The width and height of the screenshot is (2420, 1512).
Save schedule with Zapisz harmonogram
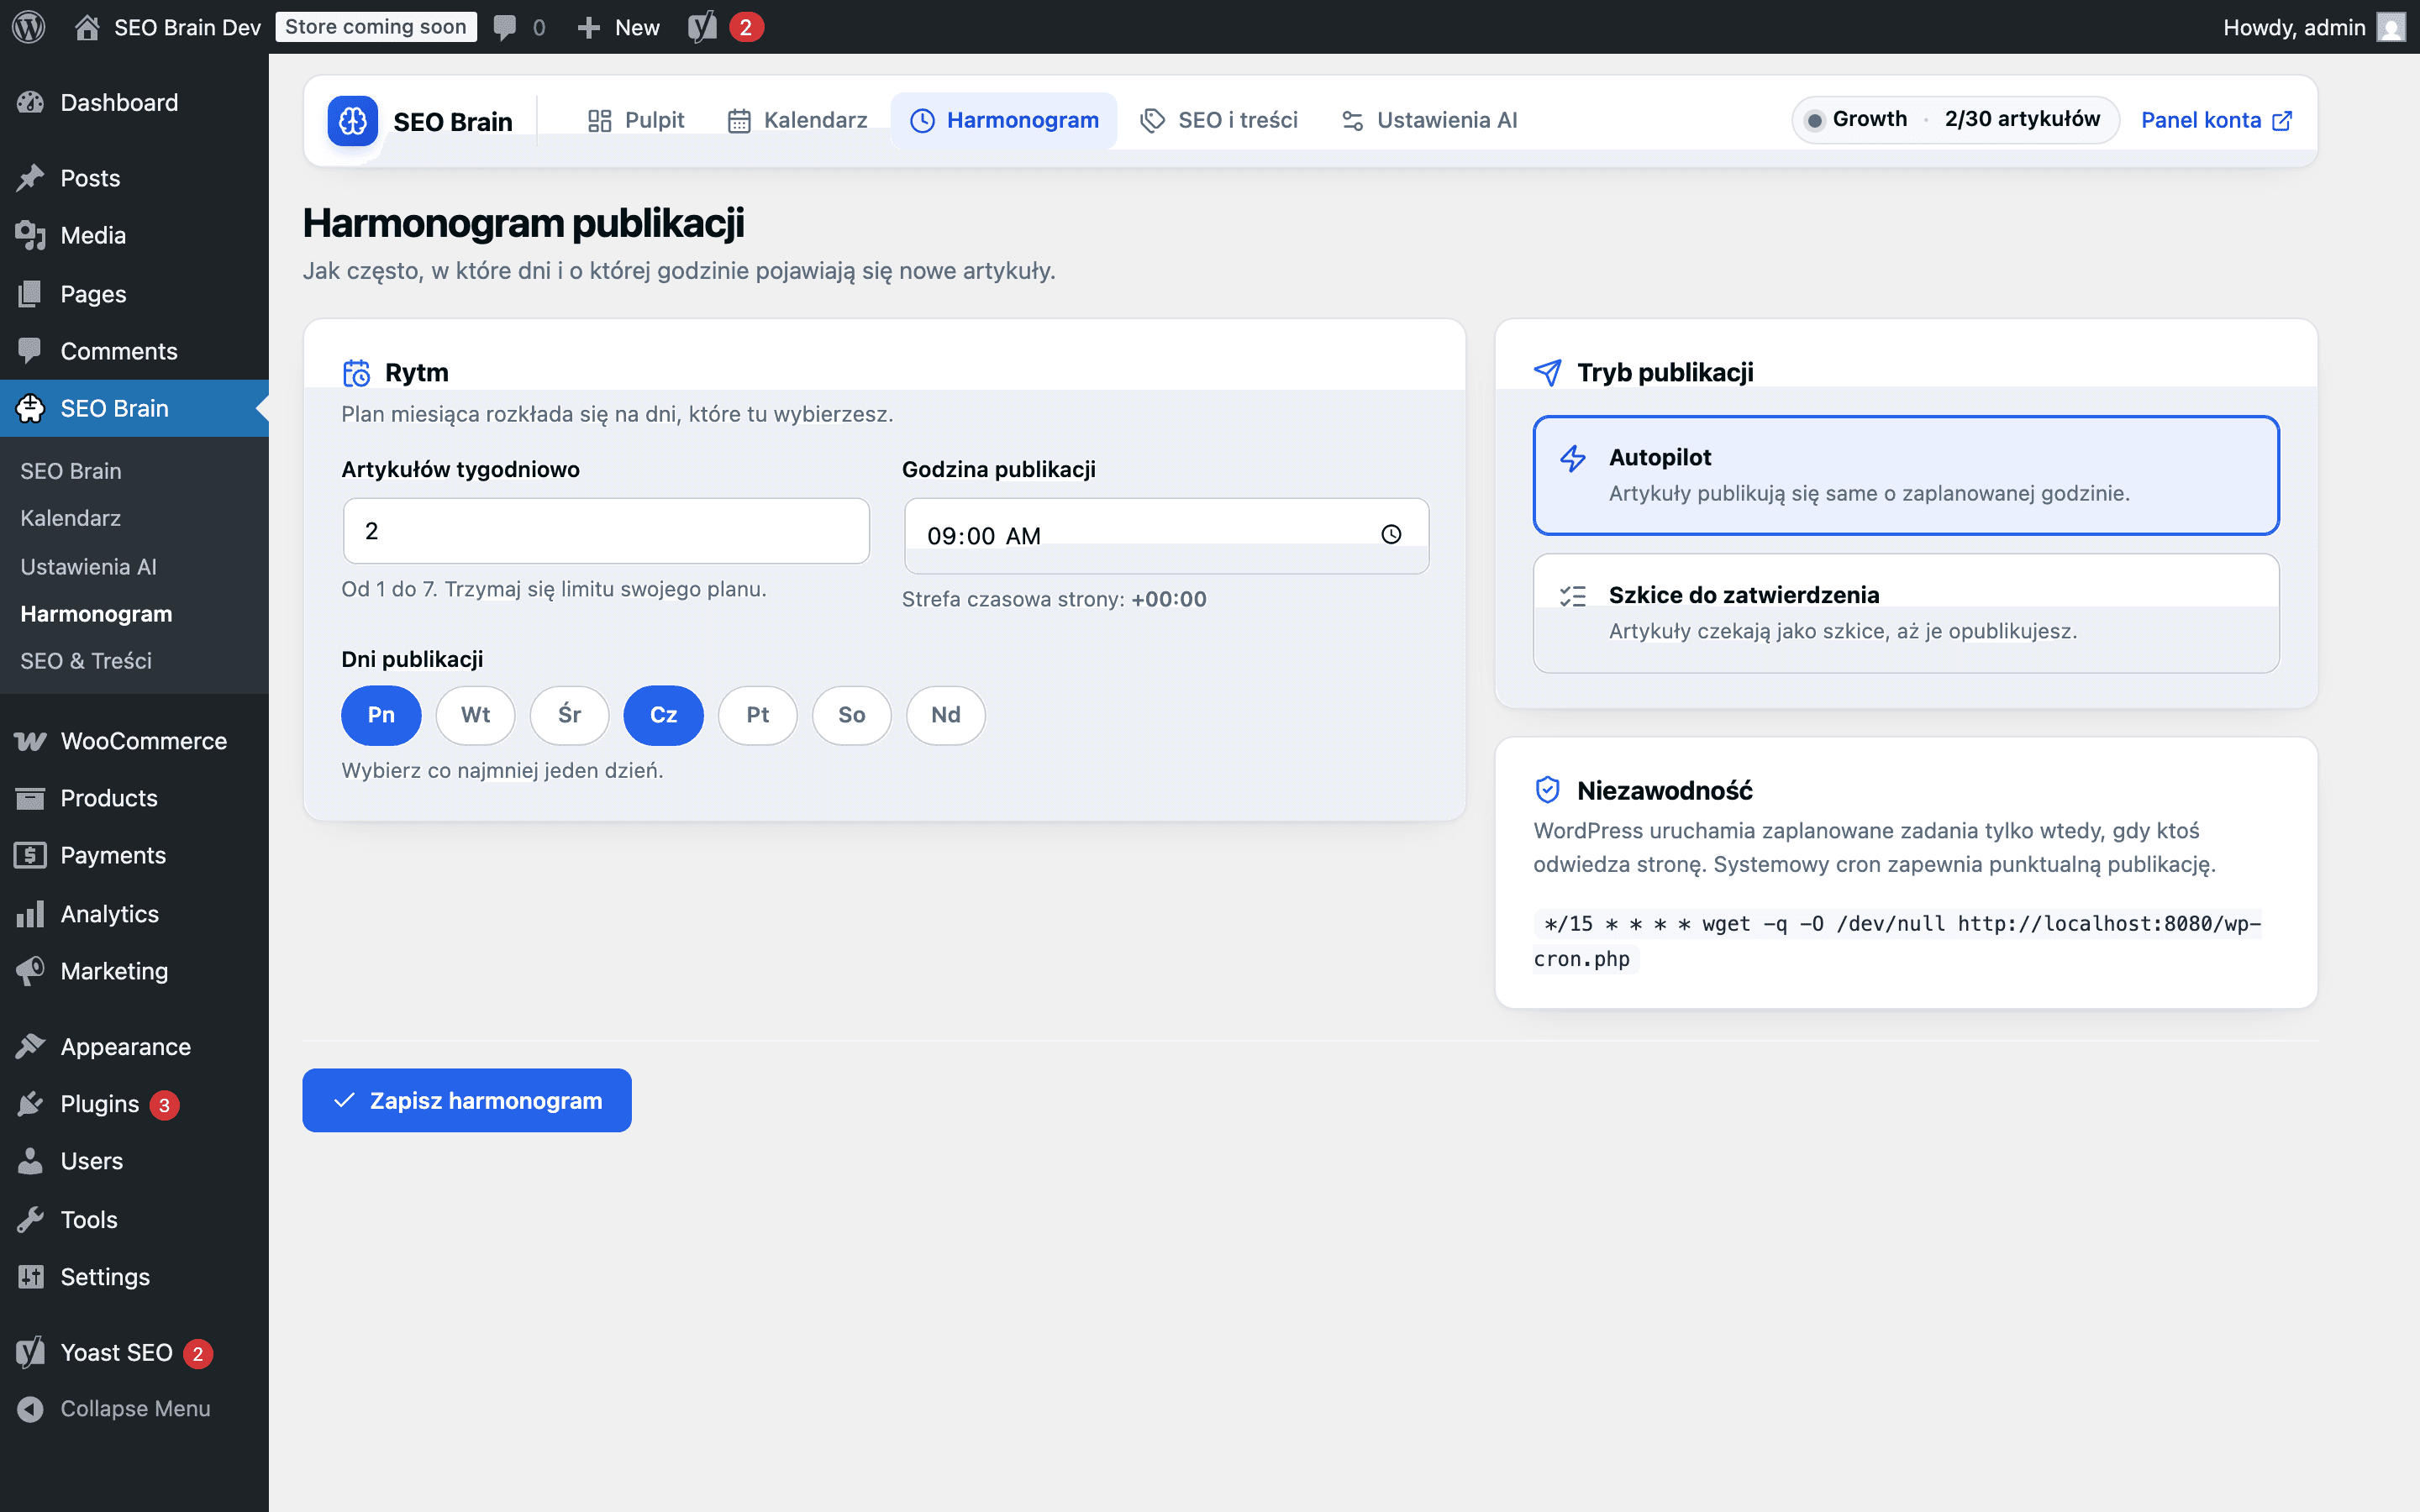pyautogui.click(x=467, y=1100)
